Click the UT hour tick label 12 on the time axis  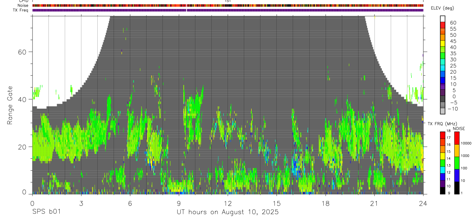pos(228,203)
